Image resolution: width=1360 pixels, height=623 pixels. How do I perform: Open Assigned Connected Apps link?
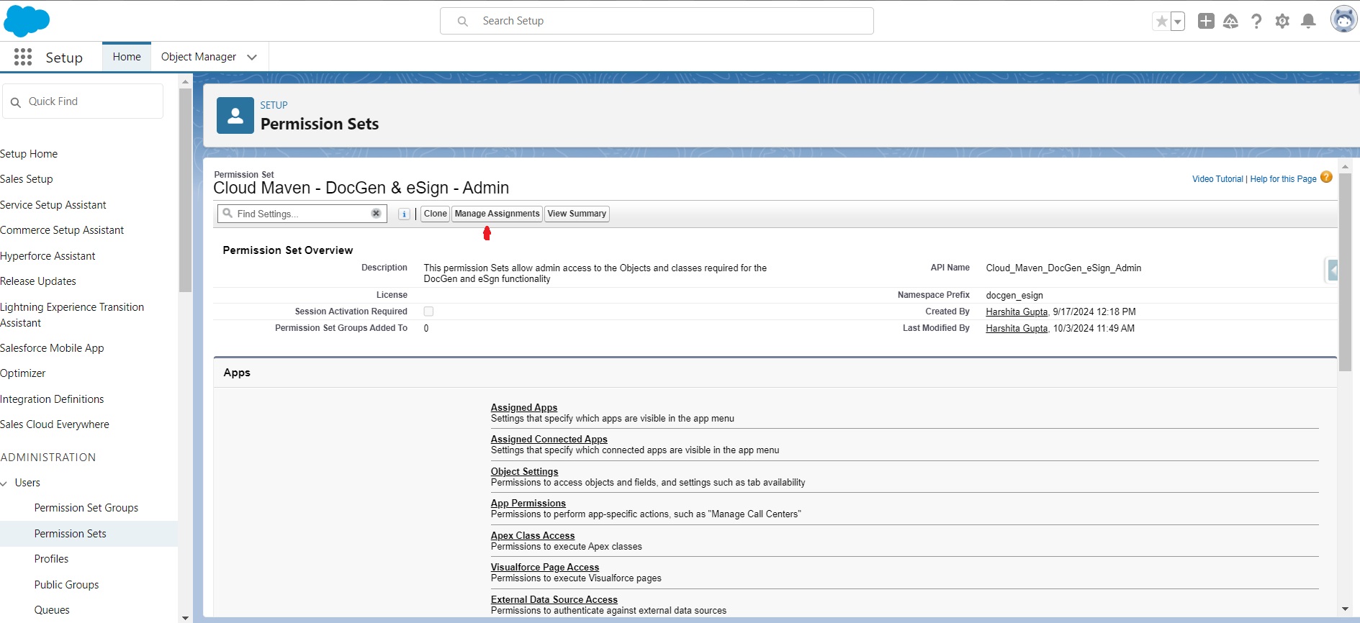click(549, 439)
